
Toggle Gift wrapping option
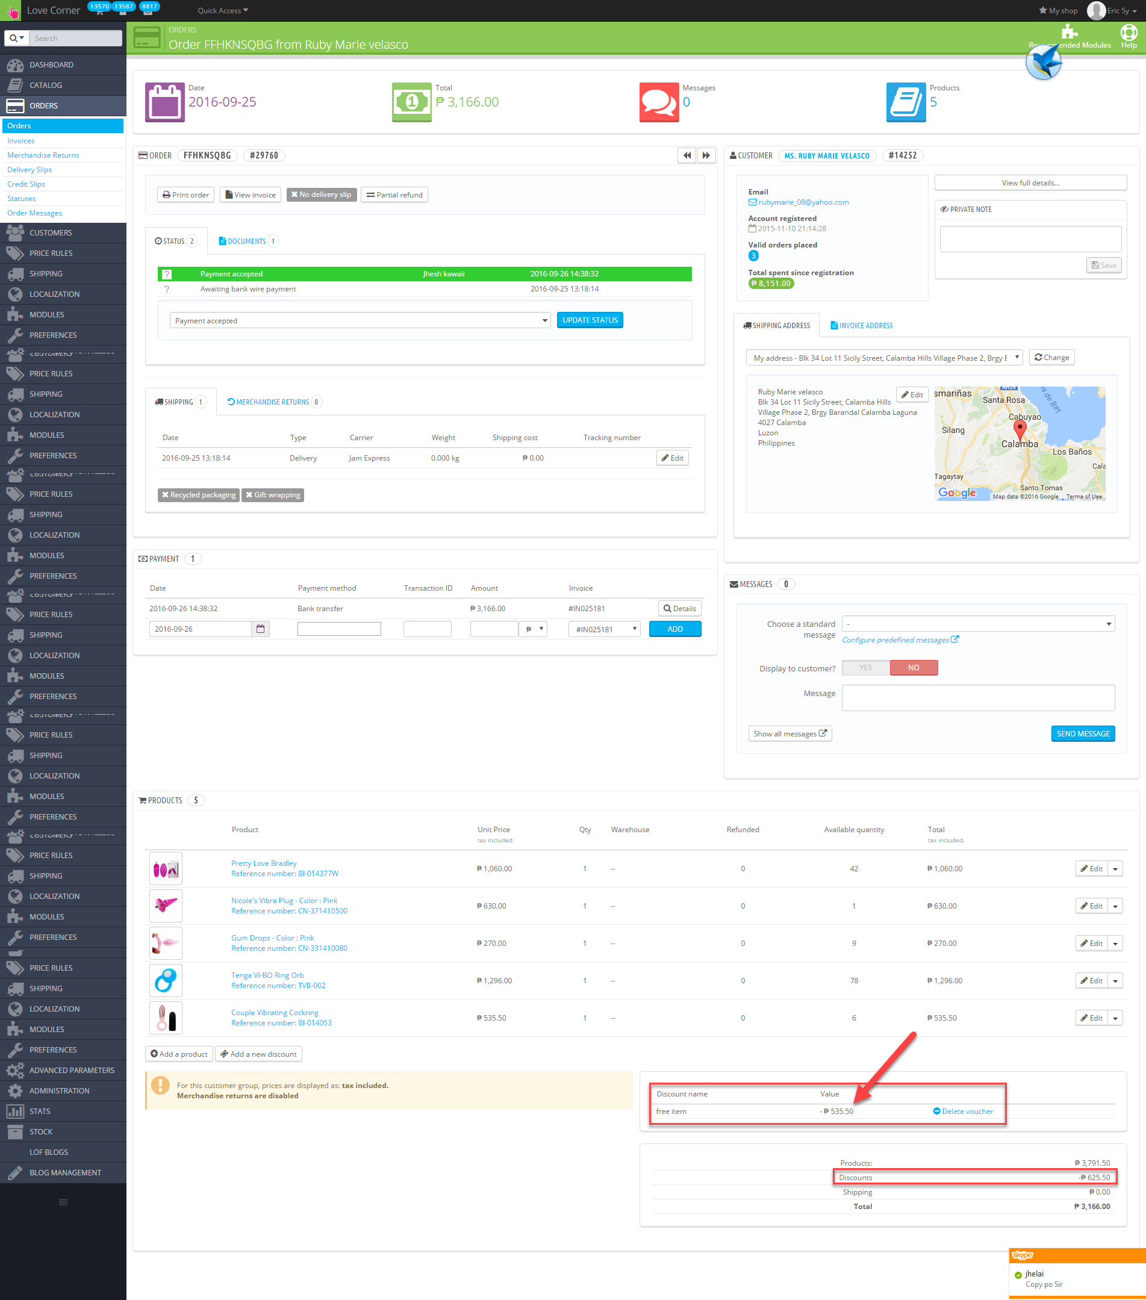pos(273,495)
